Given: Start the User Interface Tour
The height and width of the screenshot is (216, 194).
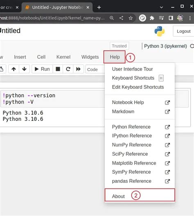Looking at the screenshot, I should click(140, 69).
